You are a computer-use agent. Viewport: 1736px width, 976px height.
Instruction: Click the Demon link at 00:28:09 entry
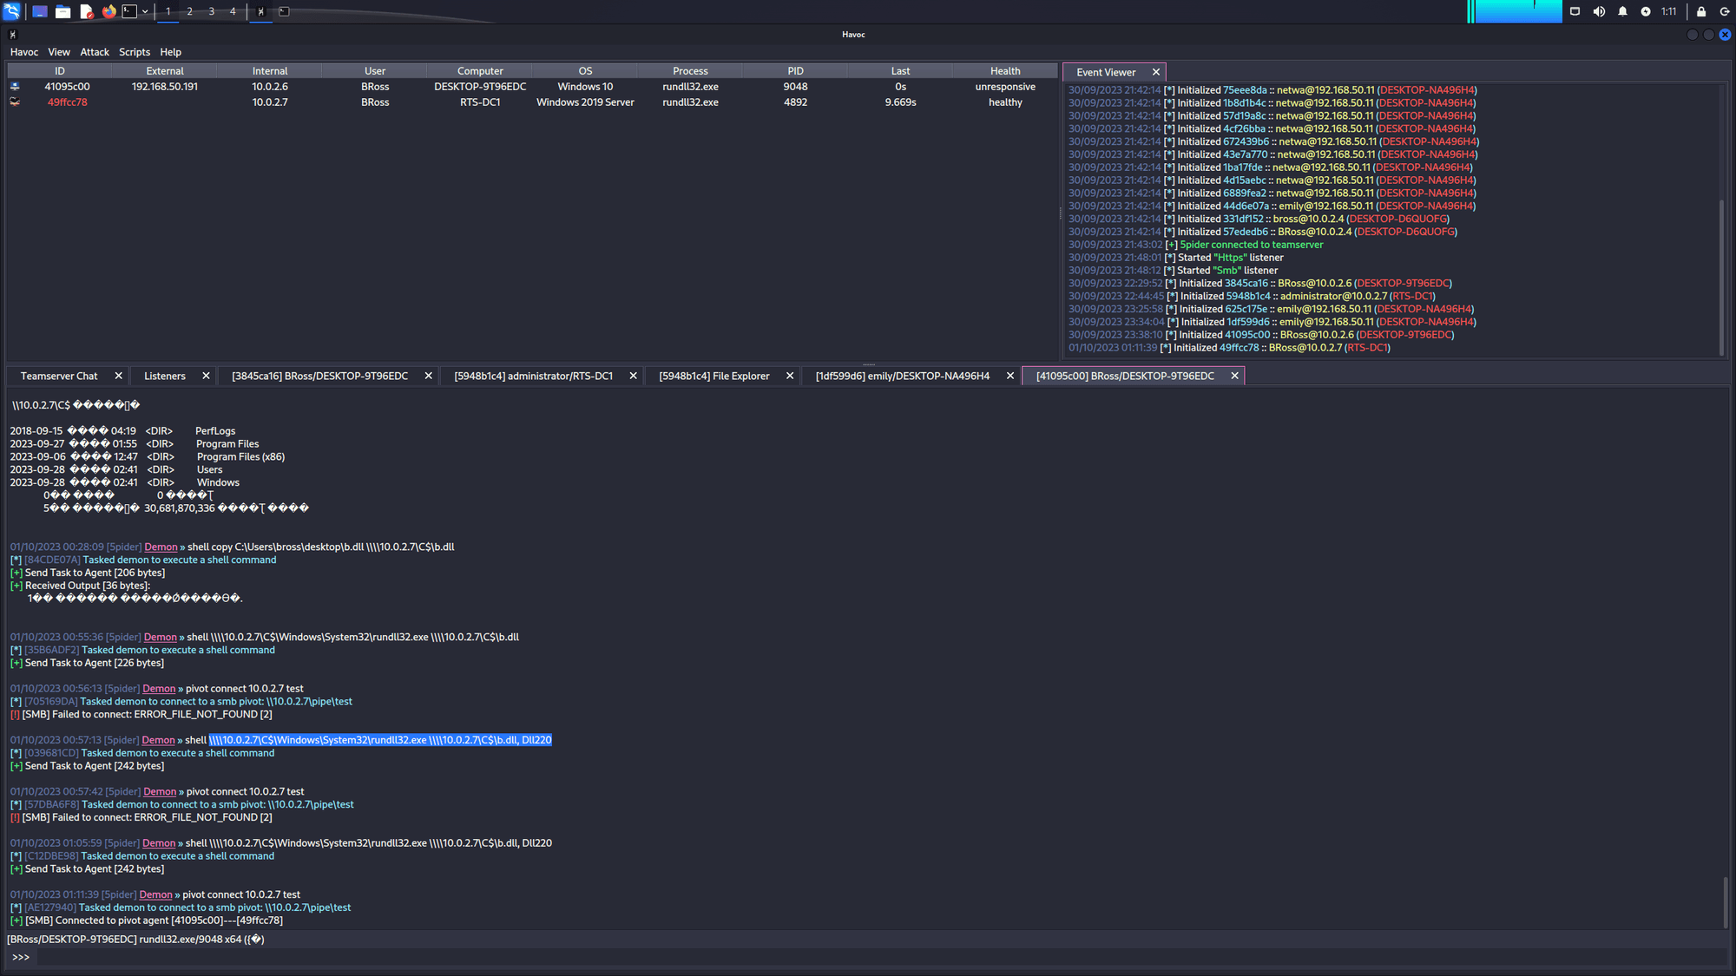(x=161, y=547)
